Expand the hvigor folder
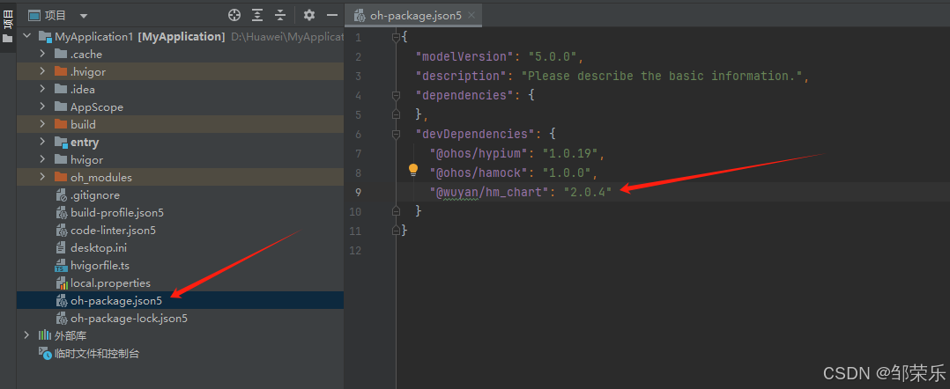This screenshot has width=950, height=389. pos(41,159)
